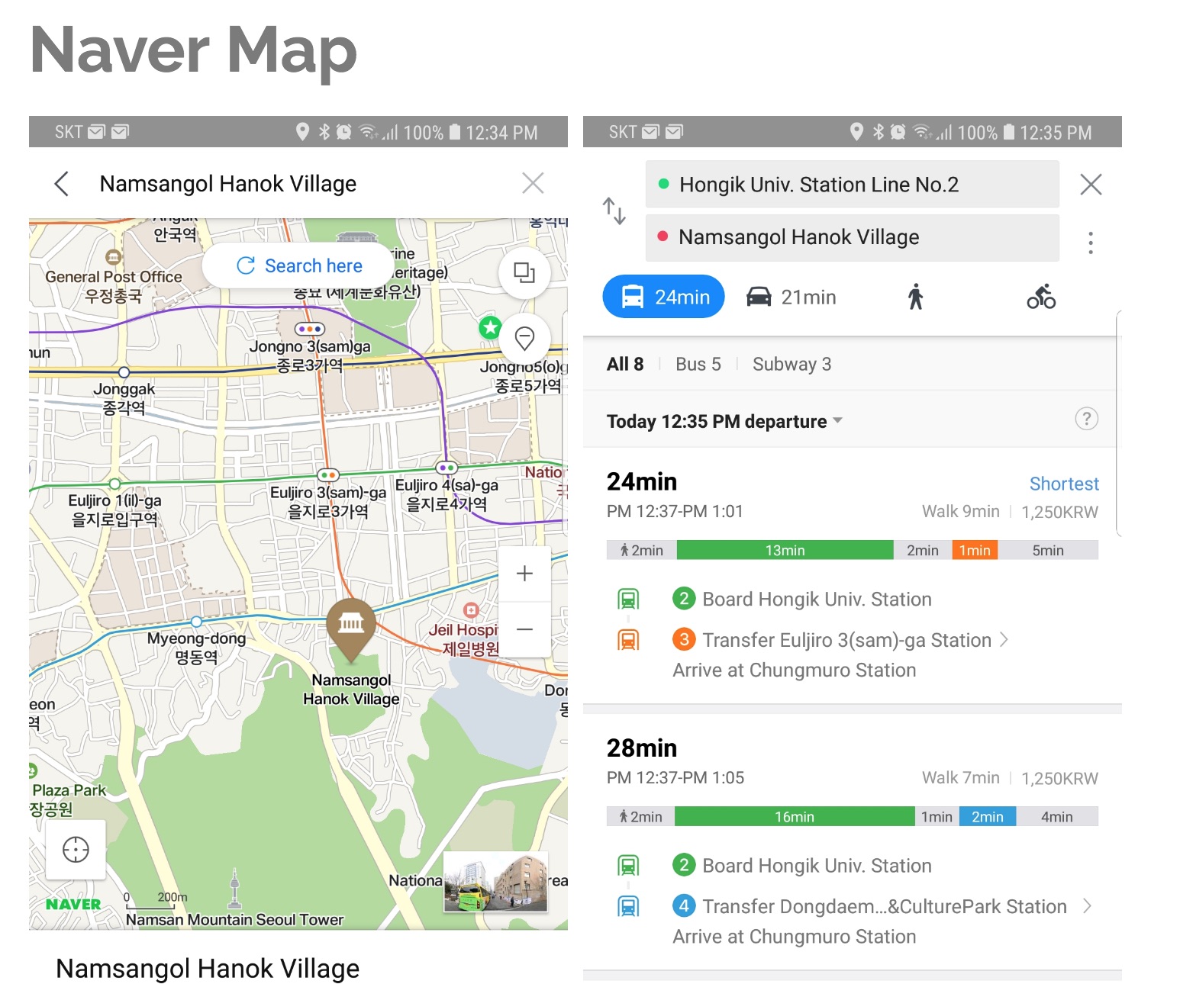Tap the green 13min route segment
The image size is (1180, 984).
(x=785, y=550)
